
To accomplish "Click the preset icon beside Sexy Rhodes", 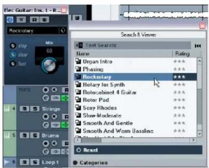I will tap(78, 108).
